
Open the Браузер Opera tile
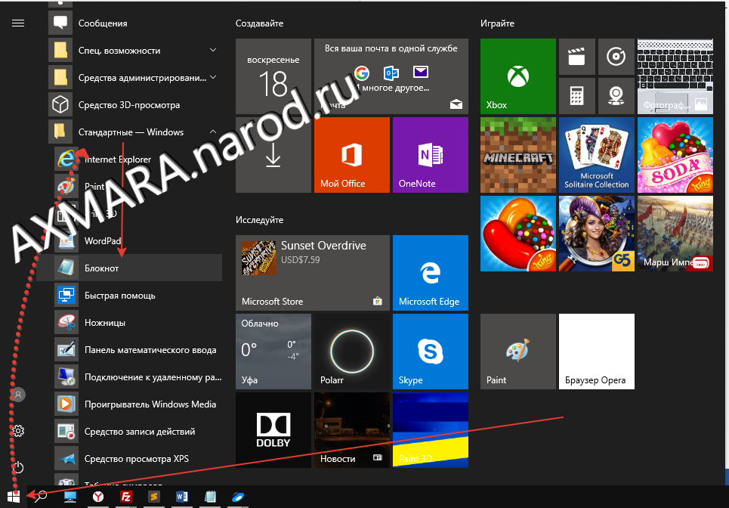point(597,352)
